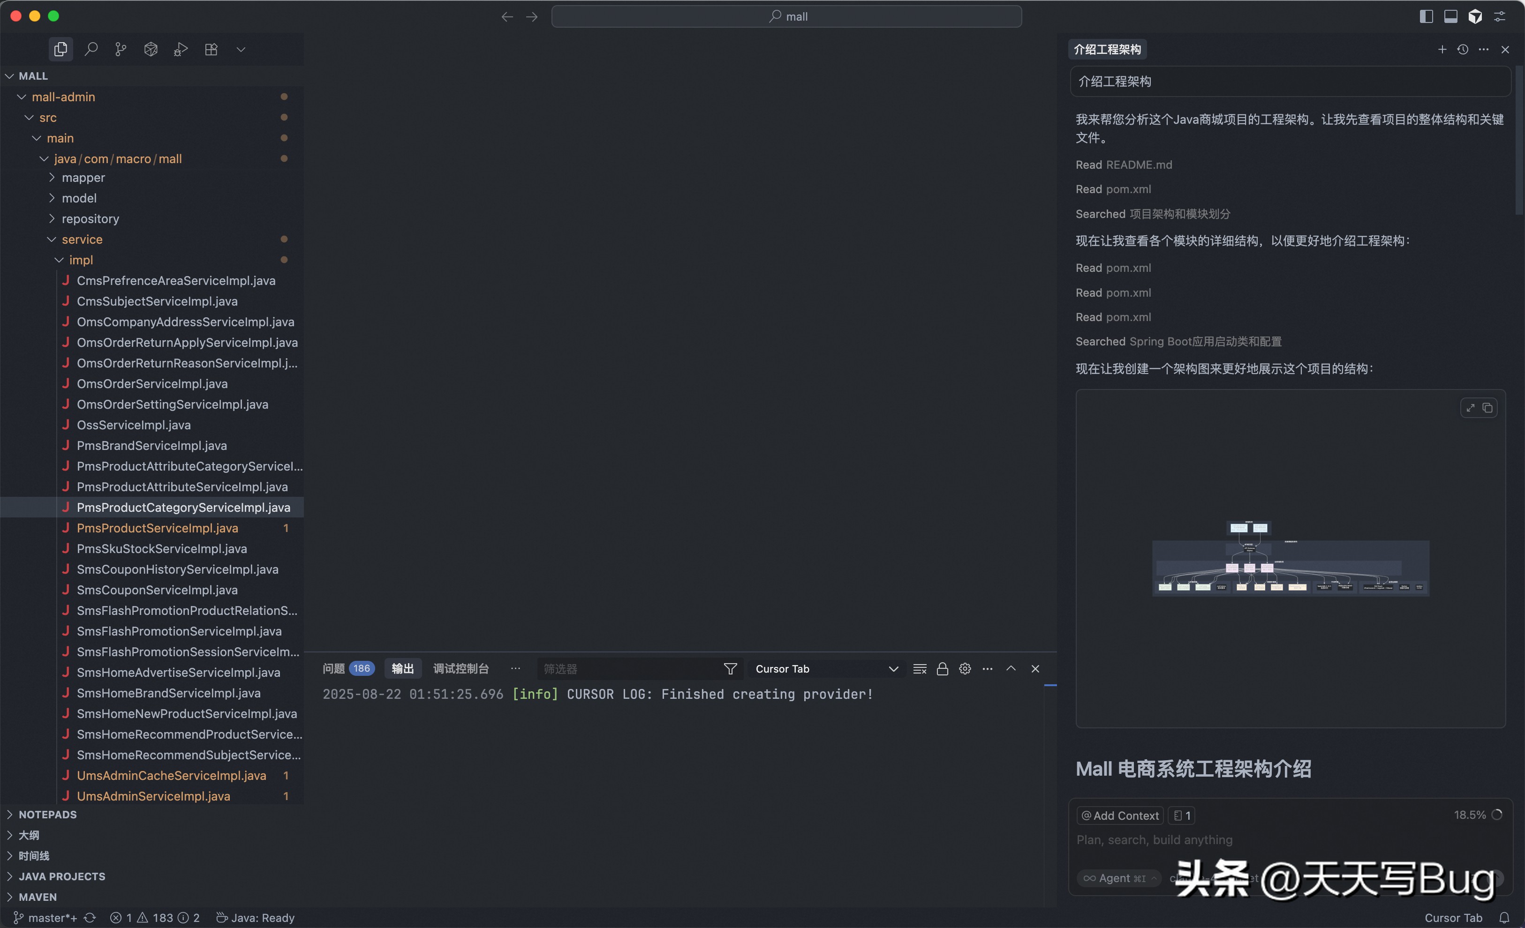Open the Run and Debug view
1525x928 pixels.
(180, 49)
